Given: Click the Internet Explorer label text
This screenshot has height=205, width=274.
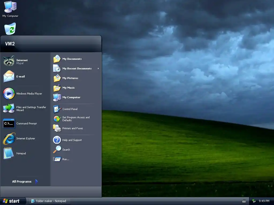Looking at the screenshot, I should (26, 139).
